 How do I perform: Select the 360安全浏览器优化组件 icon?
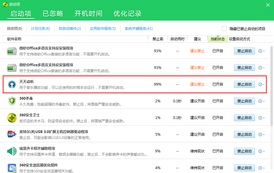click(12, 168)
